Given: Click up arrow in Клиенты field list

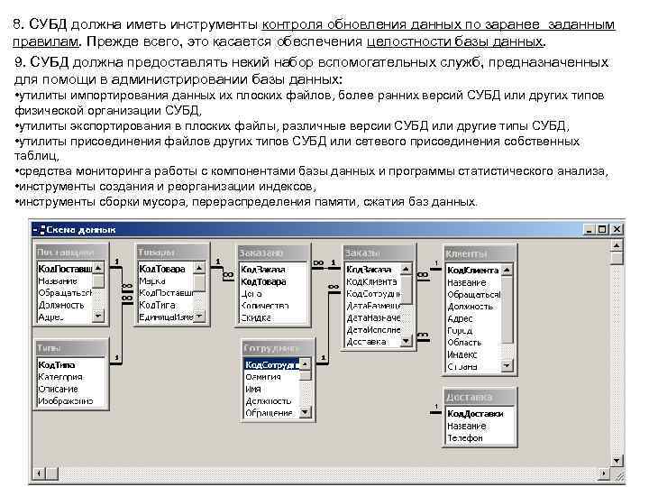Looking at the screenshot, I should tap(507, 271).
